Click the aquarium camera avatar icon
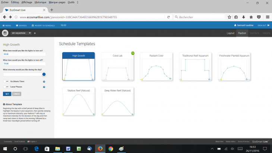This screenshot has width=272, height=153. click(x=5, y=33)
